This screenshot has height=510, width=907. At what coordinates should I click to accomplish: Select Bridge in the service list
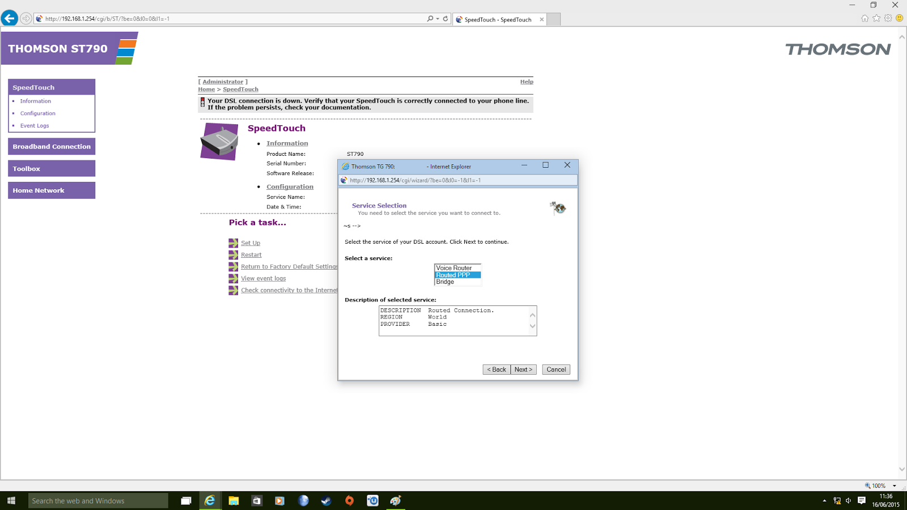coord(457,282)
